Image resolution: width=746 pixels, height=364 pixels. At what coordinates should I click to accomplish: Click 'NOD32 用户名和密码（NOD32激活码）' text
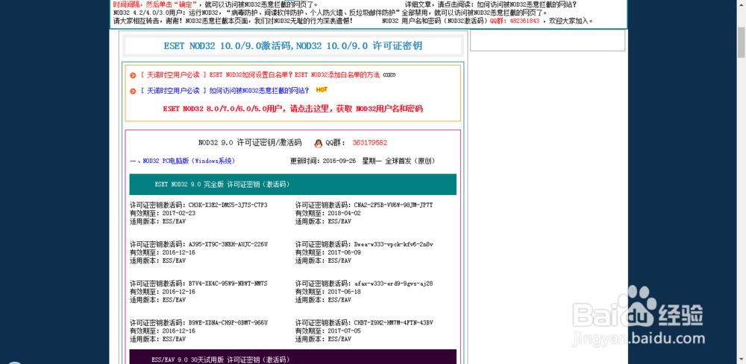435,21
